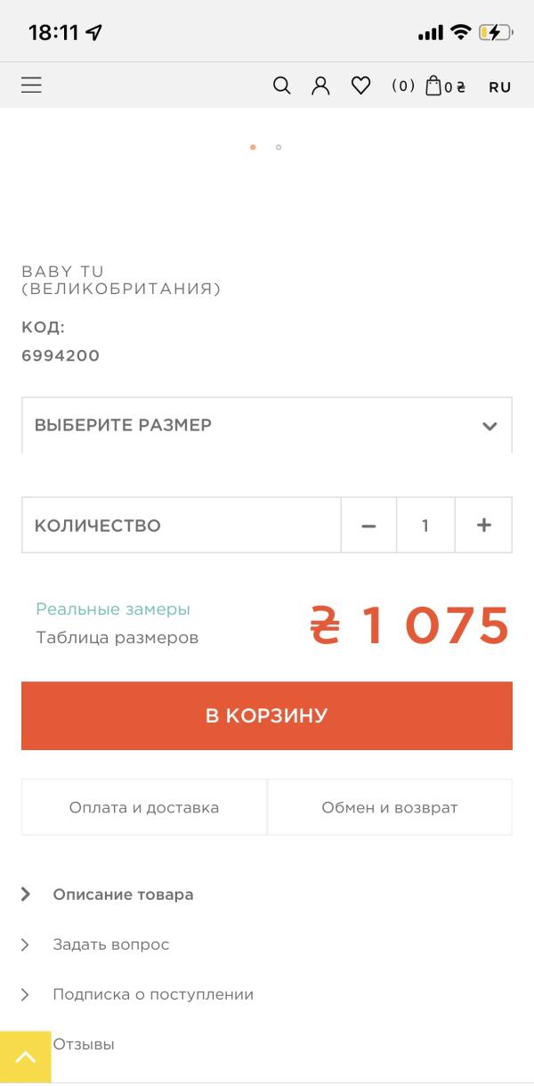Image resolution: width=534 pixels, height=1086 pixels.
Task: Open the ВЫБЕРИТЕ РАЗМЕР dropdown
Action: tap(267, 425)
